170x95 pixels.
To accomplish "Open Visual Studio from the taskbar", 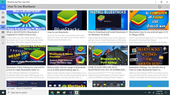I will pyautogui.click(x=70, y=92).
